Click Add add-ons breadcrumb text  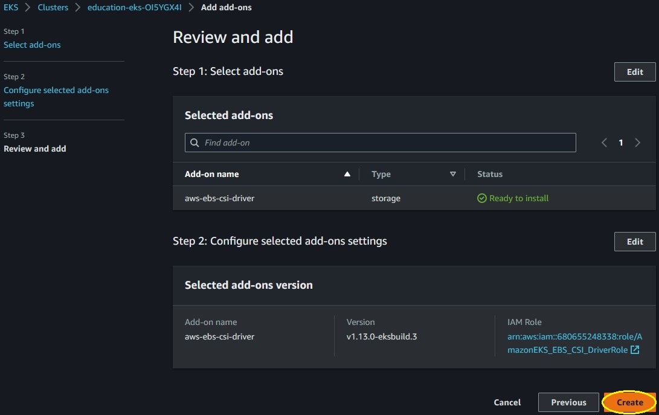coord(226,7)
